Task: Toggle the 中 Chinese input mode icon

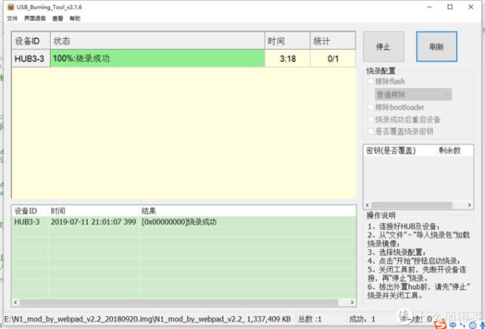Action: 452,325
